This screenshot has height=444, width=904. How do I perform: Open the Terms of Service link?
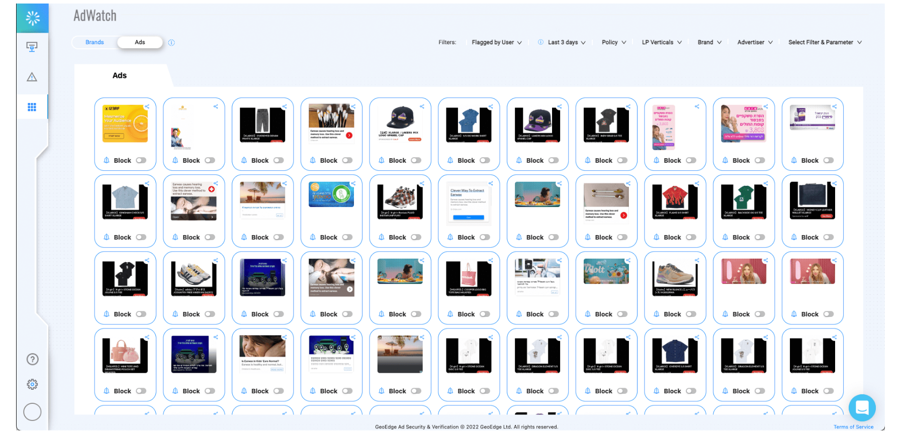click(x=853, y=427)
